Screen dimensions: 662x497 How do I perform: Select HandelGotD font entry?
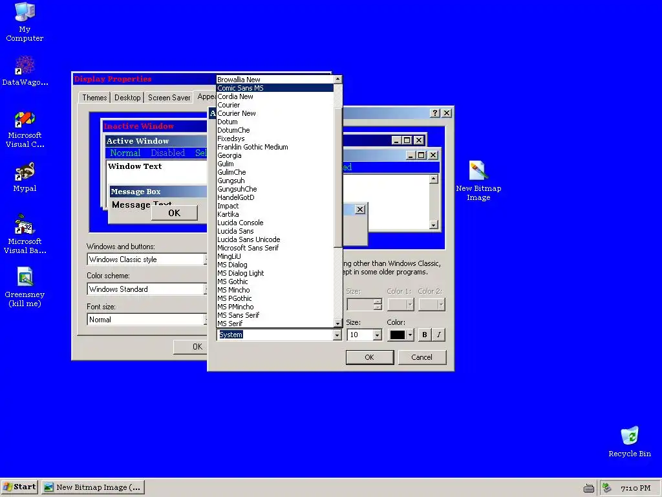275,197
